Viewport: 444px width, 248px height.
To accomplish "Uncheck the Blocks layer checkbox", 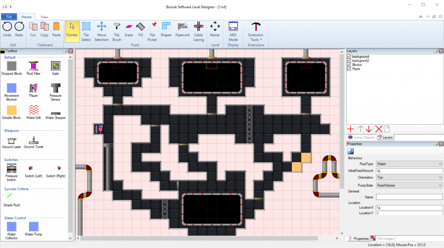I will click(349, 65).
